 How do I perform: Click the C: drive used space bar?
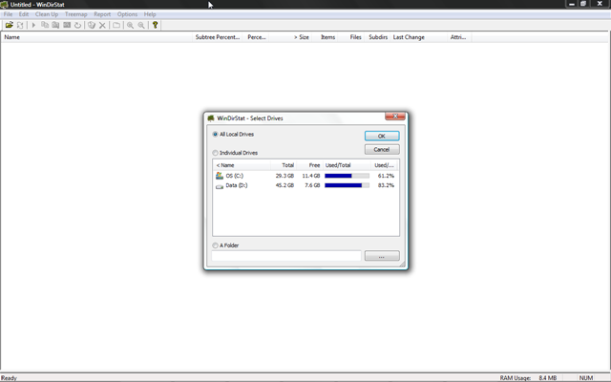[x=347, y=176]
